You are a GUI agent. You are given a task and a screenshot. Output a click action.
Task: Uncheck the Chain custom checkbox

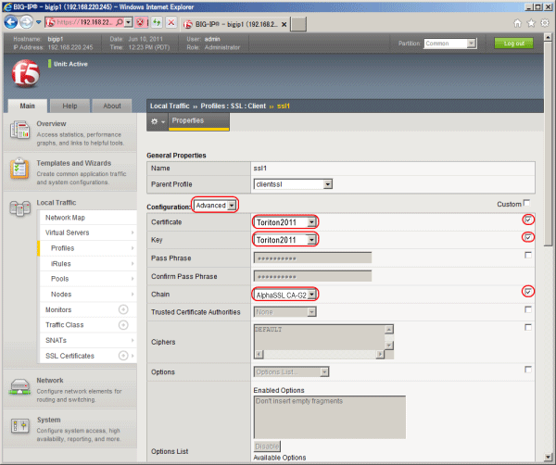[528, 292]
